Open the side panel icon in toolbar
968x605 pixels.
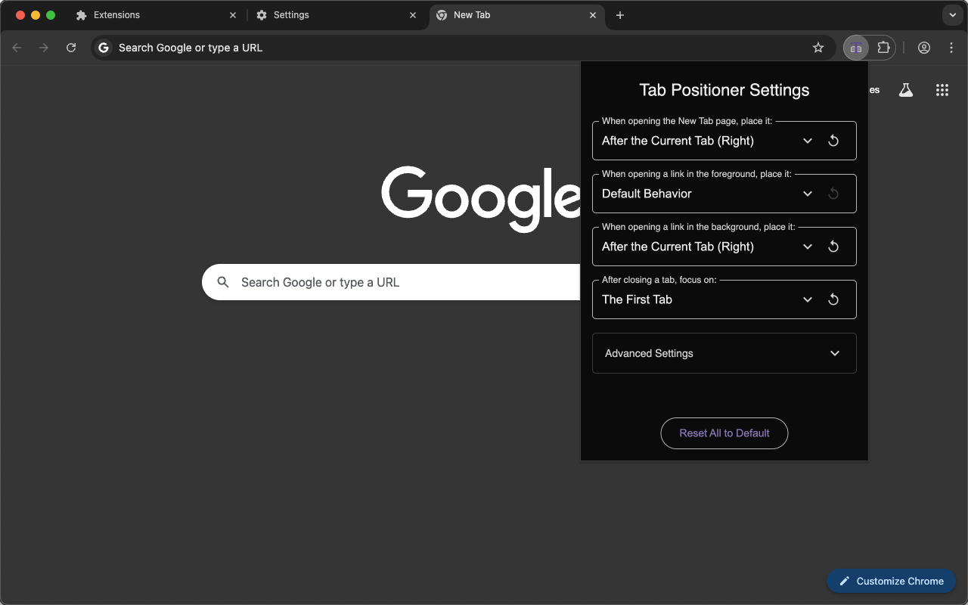(x=855, y=47)
